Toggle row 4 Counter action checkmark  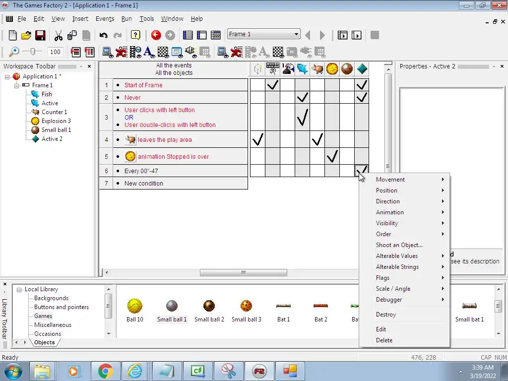point(317,139)
